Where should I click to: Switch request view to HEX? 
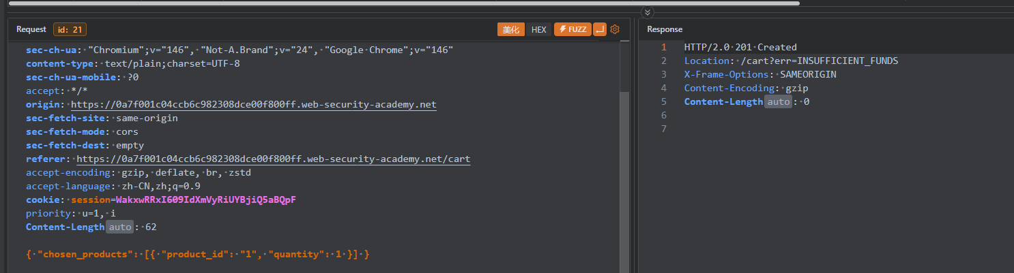point(538,29)
